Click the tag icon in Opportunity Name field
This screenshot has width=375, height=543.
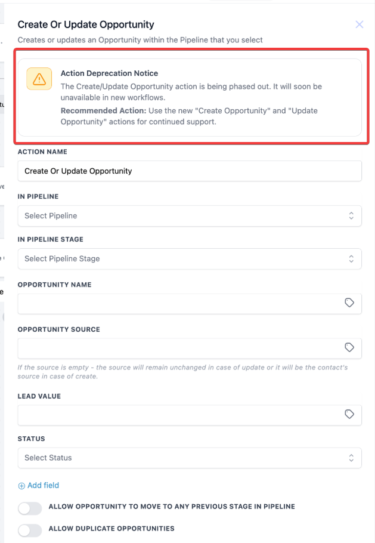pyautogui.click(x=349, y=303)
